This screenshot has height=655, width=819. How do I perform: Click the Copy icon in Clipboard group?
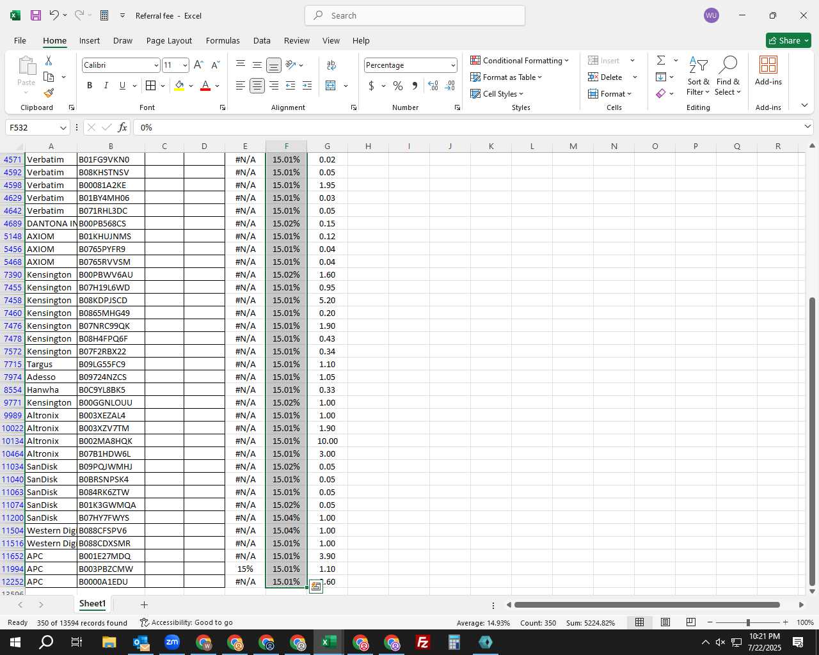pyautogui.click(x=49, y=77)
